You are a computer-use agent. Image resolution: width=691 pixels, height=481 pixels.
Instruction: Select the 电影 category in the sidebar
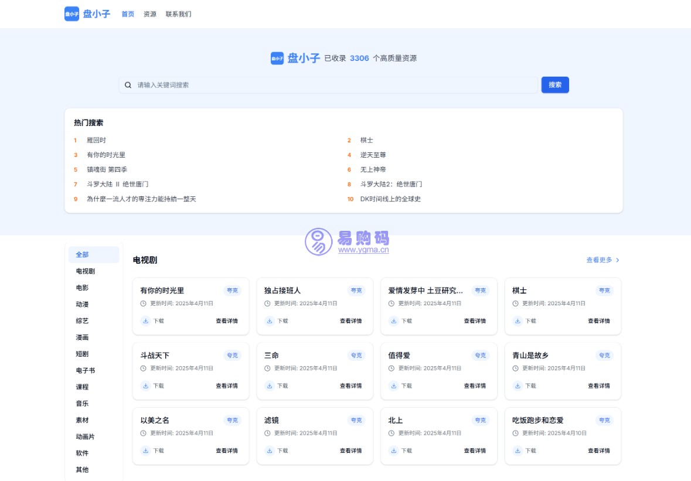[82, 288]
